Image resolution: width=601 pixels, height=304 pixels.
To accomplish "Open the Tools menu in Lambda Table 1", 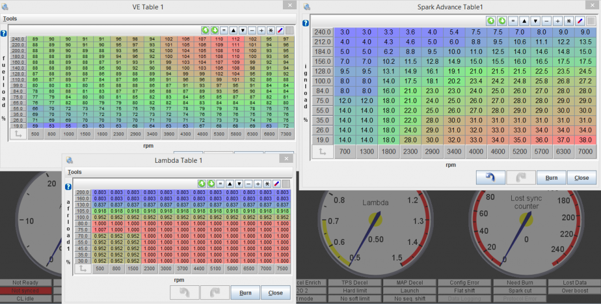I will 75,172.
